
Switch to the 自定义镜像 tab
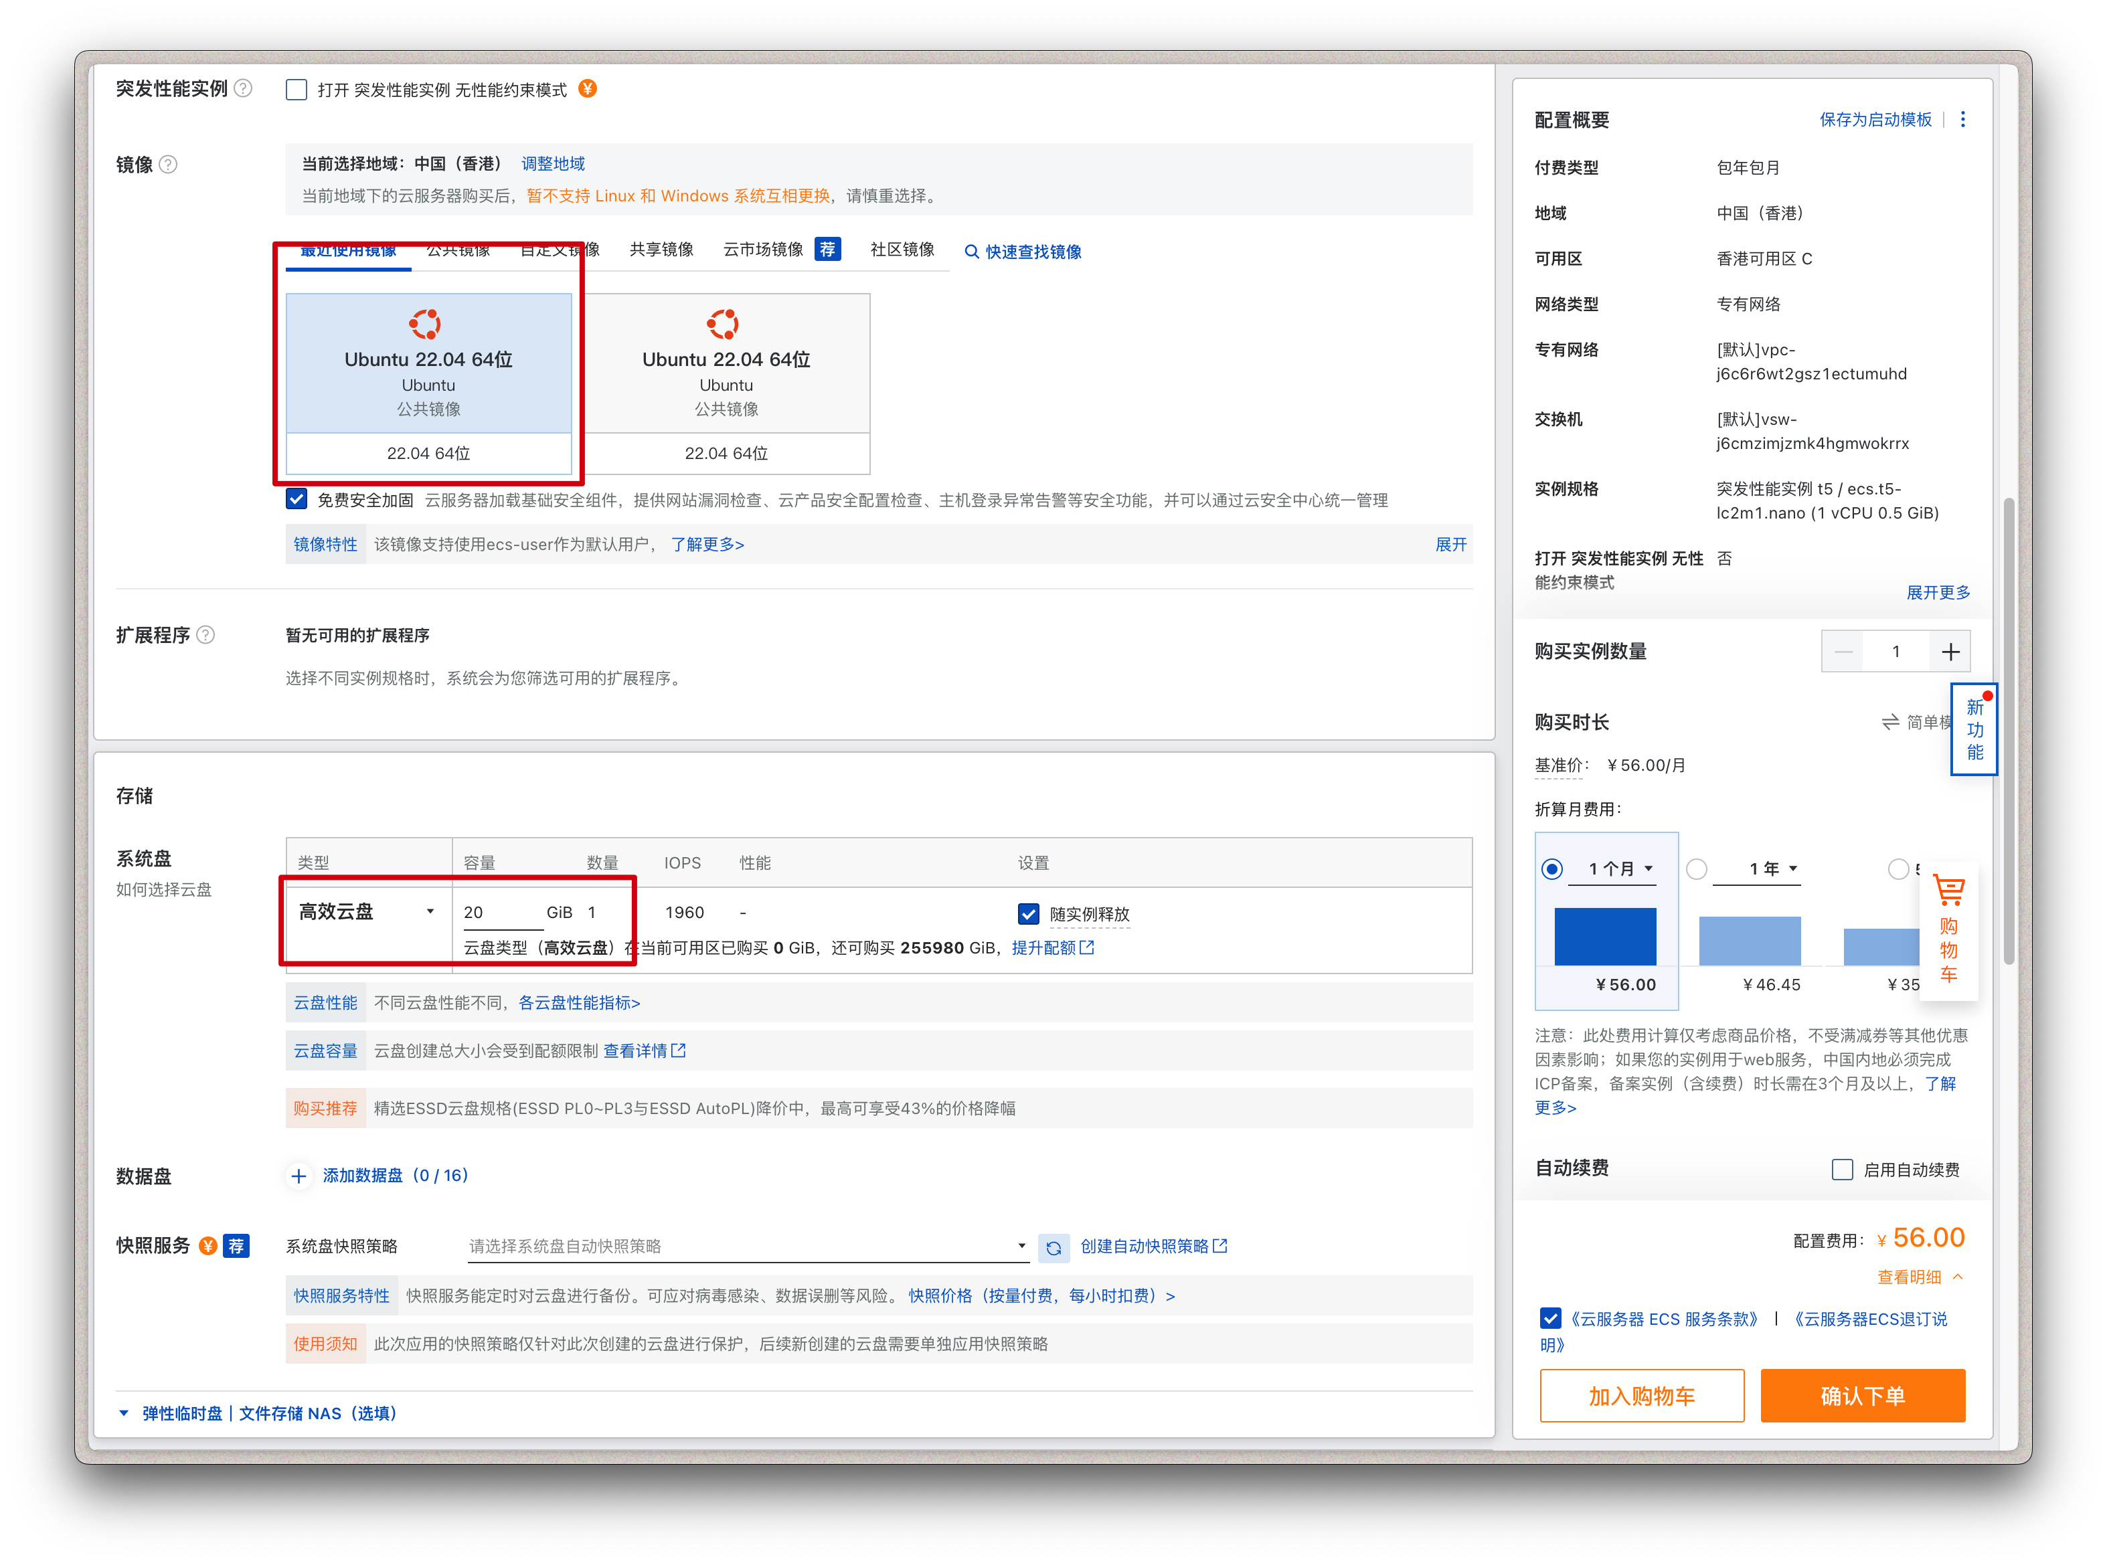[560, 250]
